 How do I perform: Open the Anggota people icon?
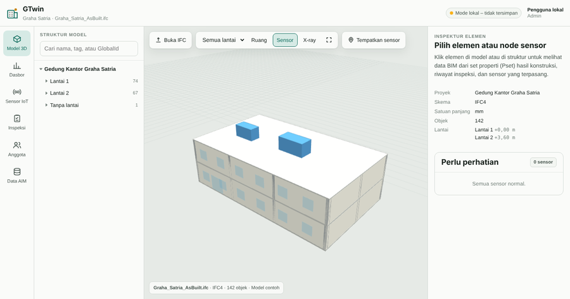click(x=16, y=145)
